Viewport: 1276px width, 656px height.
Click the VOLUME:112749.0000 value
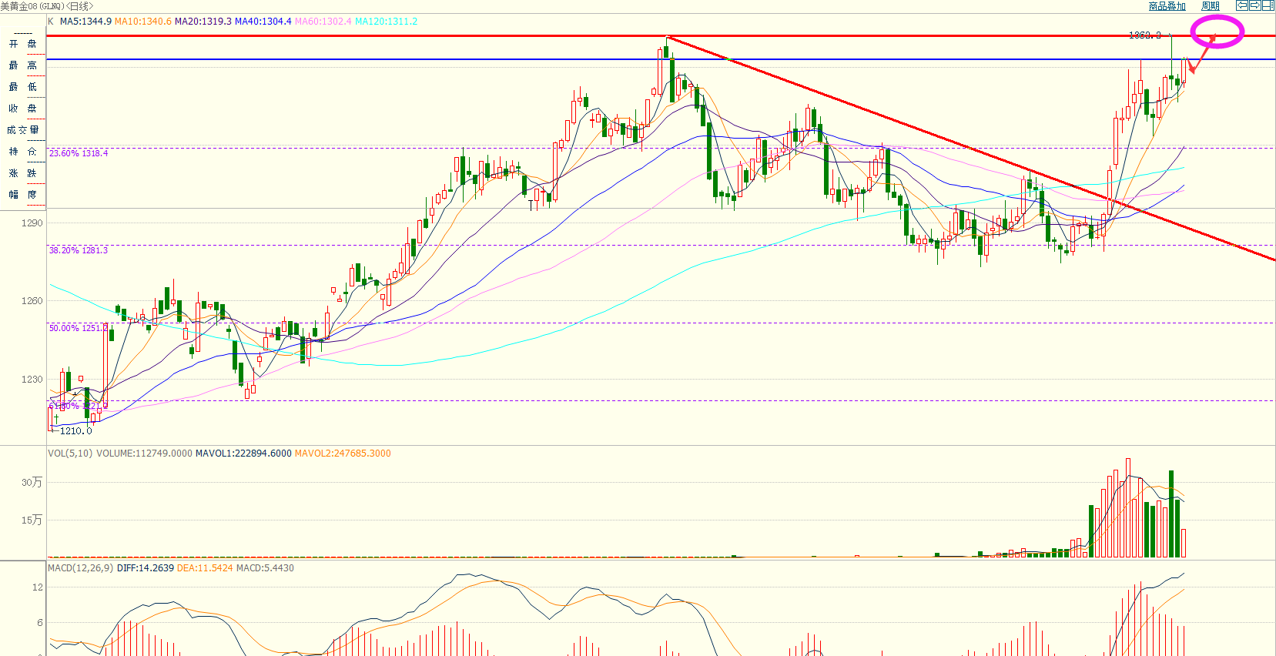point(144,454)
